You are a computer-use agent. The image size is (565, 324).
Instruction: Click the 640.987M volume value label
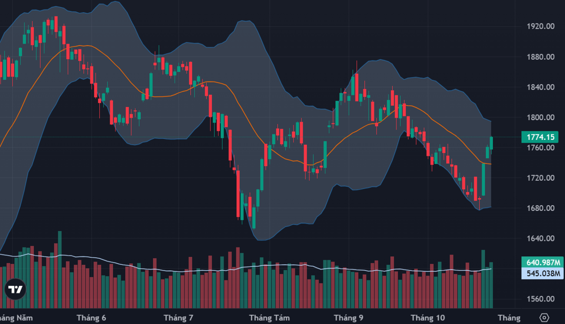point(541,262)
